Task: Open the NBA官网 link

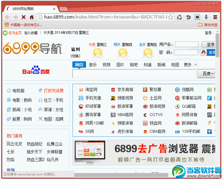Action: [125, 115]
